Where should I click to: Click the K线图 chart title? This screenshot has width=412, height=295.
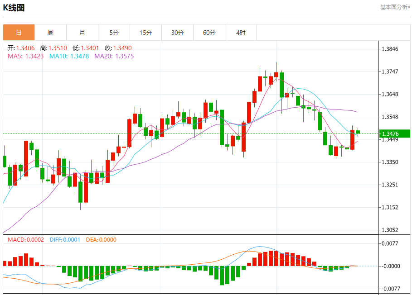[14, 8]
